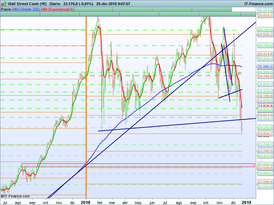Screen dimensions: 274x205
Task: Click the 25.329,3 price axis label
Action: pos(265,59)
